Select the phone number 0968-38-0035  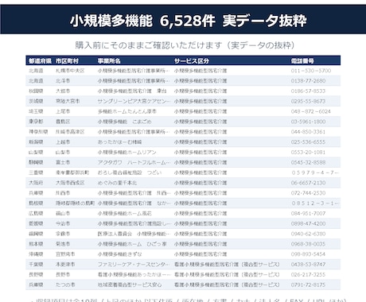[x=308, y=244]
